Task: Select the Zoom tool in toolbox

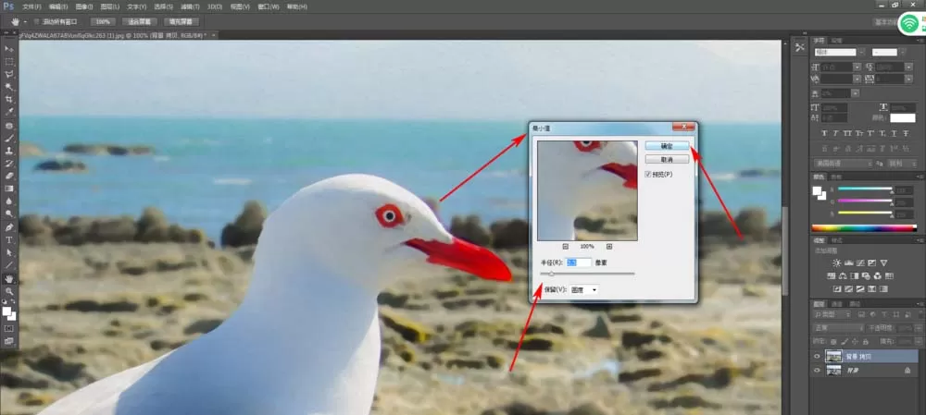Action: pyautogui.click(x=9, y=291)
